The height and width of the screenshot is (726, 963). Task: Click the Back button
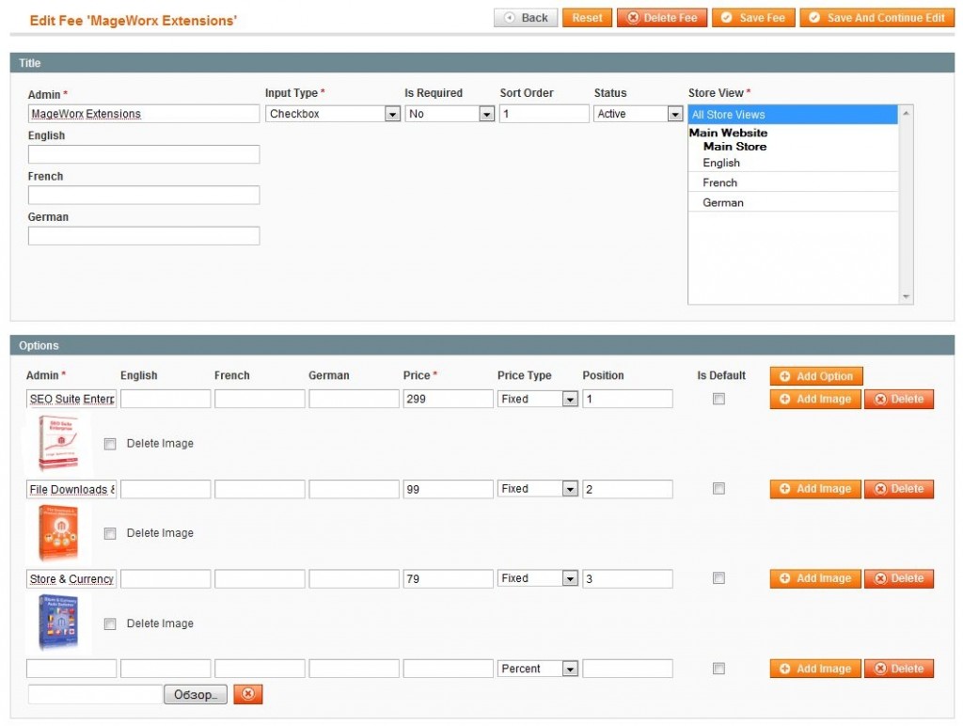526,18
